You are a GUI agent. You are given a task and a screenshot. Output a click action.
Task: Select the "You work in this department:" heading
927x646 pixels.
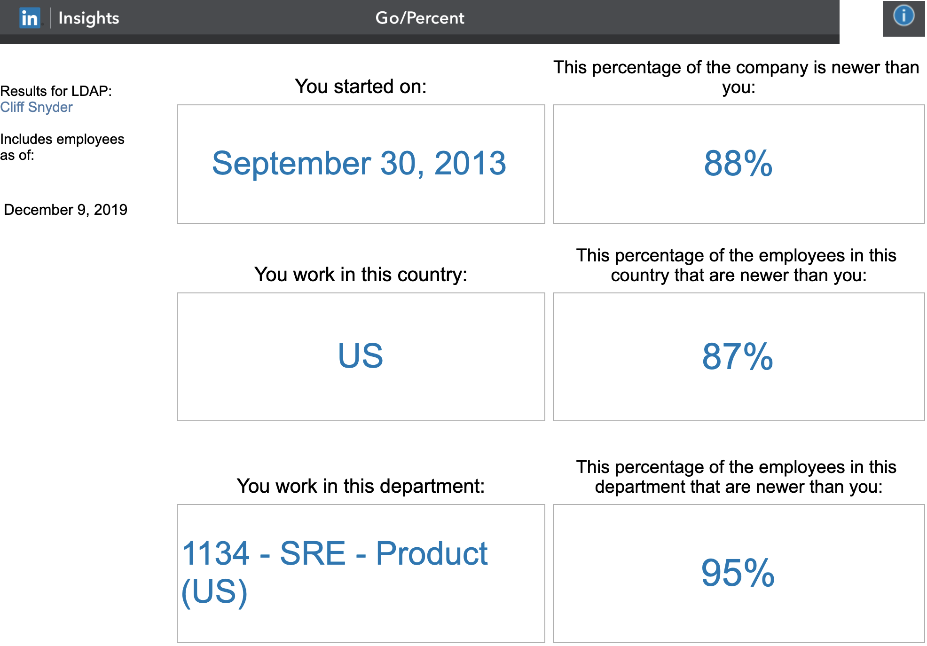361,486
